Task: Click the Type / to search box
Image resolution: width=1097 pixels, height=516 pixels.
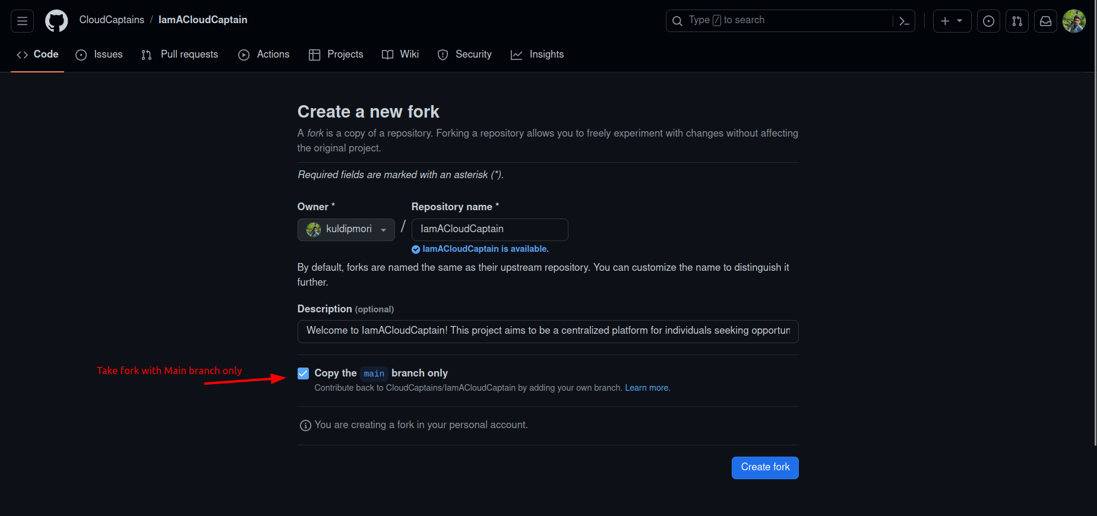Action: click(x=790, y=21)
